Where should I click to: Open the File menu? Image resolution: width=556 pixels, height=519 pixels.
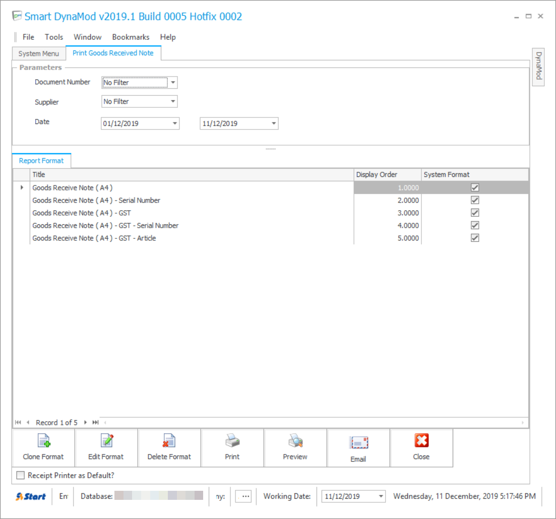(x=28, y=37)
